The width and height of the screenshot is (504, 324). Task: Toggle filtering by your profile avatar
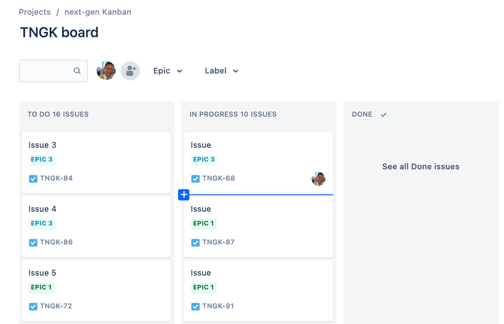tap(106, 70)
